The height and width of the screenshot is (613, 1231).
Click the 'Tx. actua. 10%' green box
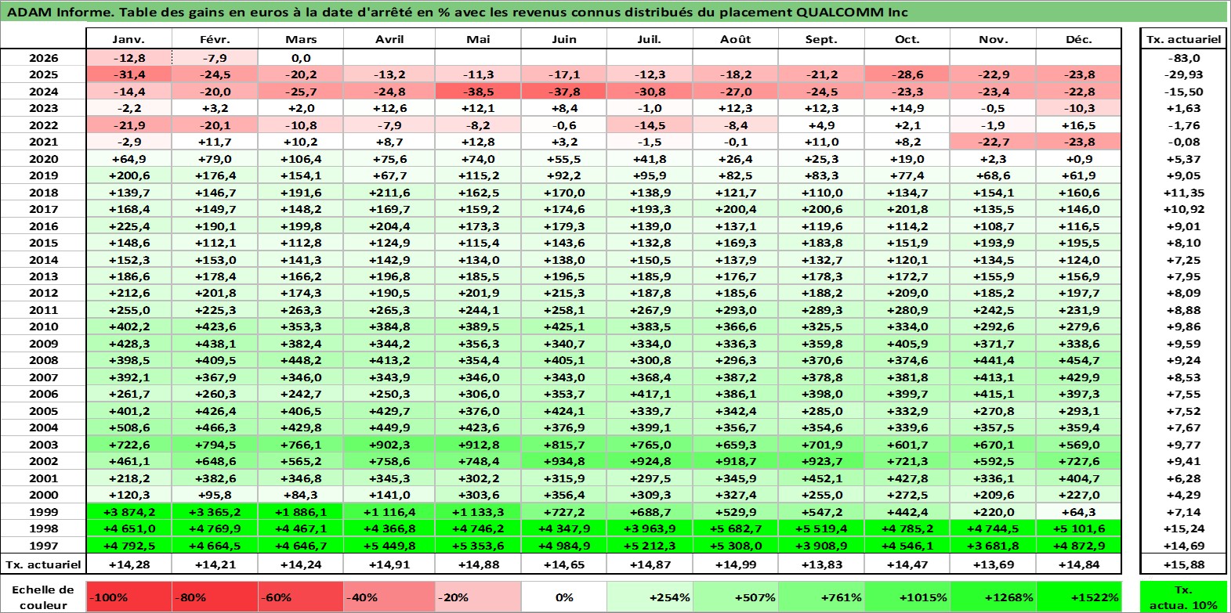(x=1183, y=597)
